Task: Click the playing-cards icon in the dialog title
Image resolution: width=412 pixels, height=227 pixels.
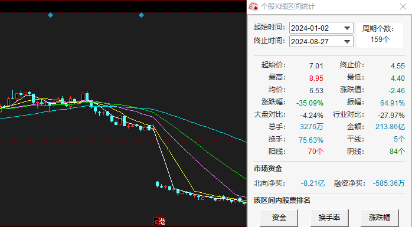Action: coord(253,6)
